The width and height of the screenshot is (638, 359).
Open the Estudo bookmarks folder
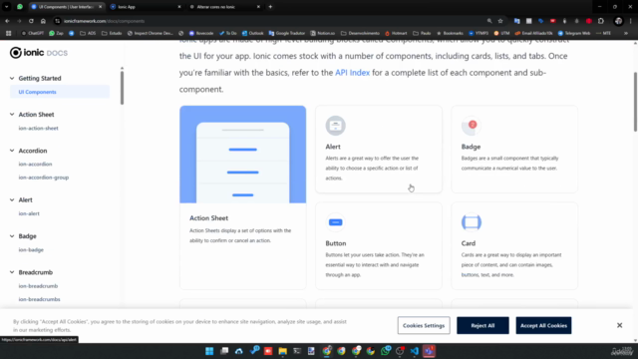[112, 33]
